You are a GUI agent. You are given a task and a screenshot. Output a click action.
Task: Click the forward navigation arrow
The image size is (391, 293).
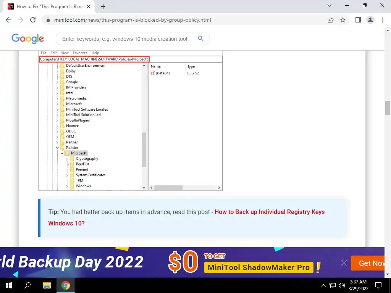[x=21, y=20]
